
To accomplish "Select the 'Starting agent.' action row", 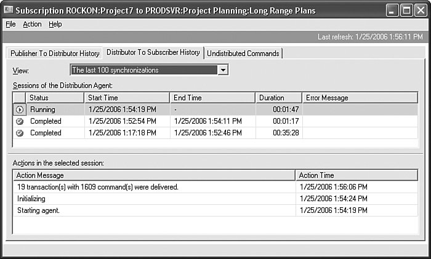I will (x=154, y=210).
